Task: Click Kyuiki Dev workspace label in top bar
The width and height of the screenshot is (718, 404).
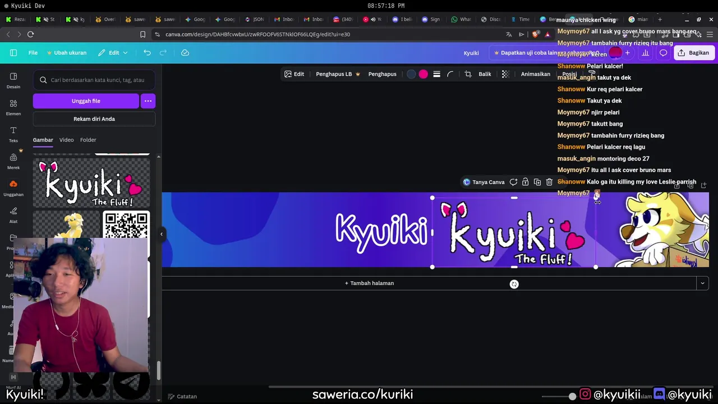Action: (x=28, y=6)
